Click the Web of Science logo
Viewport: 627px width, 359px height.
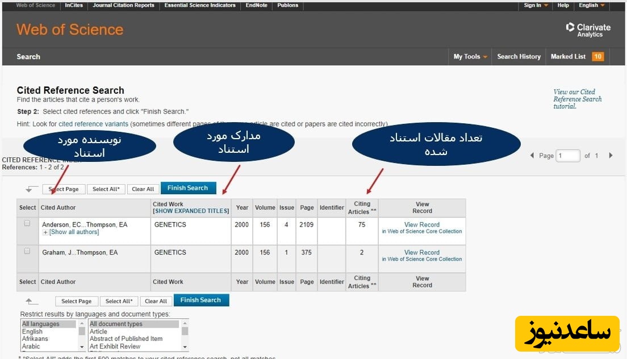coord(70,30)
